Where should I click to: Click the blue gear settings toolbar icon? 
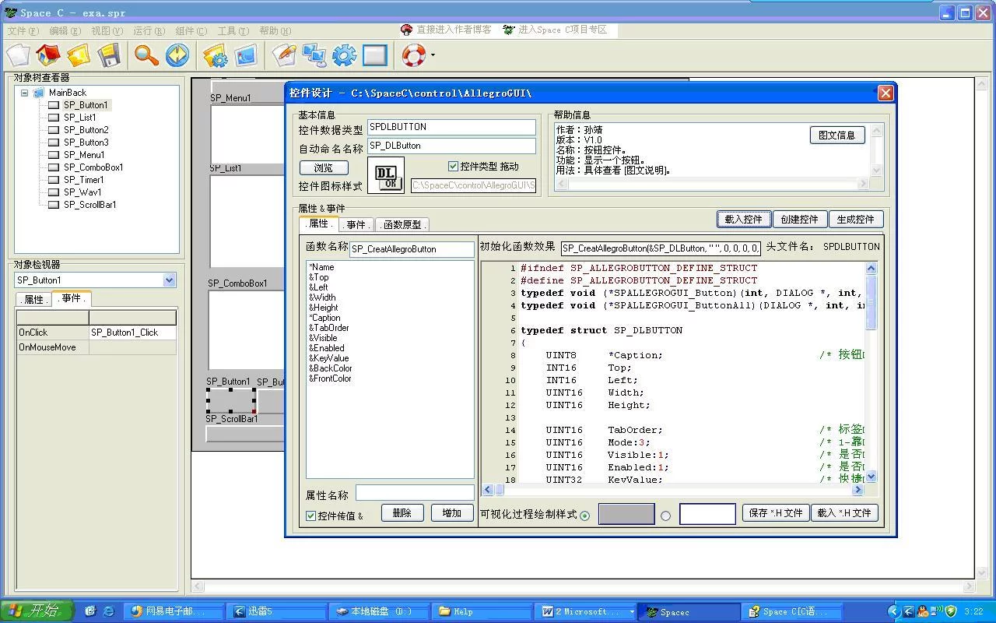344,55
